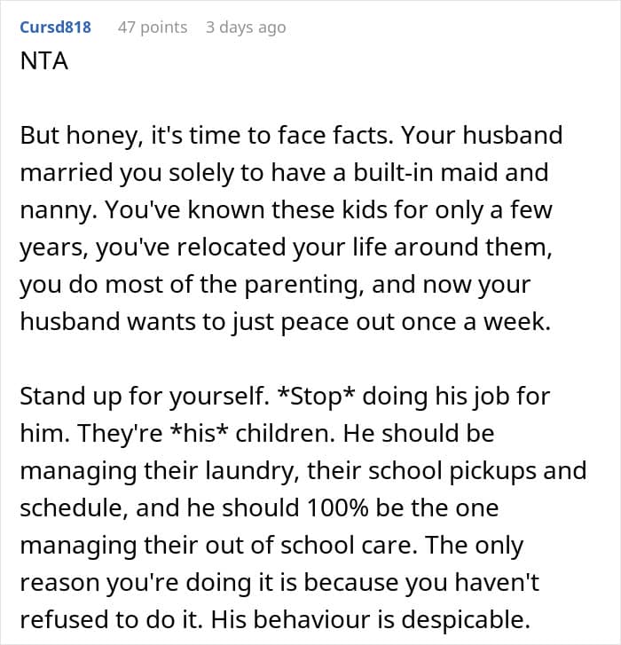Click the line you do most of the parenting
The image size is (621, 645).
(275, 285)
